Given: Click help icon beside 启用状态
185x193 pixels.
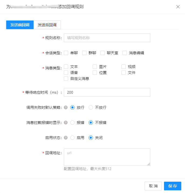Looking at the screenshot, I should (x=66, y=138).
